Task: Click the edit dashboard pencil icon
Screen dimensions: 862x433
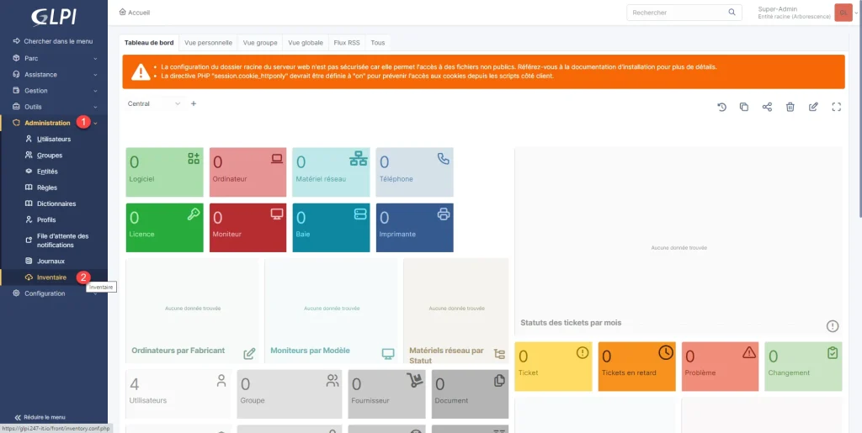Action: [813, 107]
